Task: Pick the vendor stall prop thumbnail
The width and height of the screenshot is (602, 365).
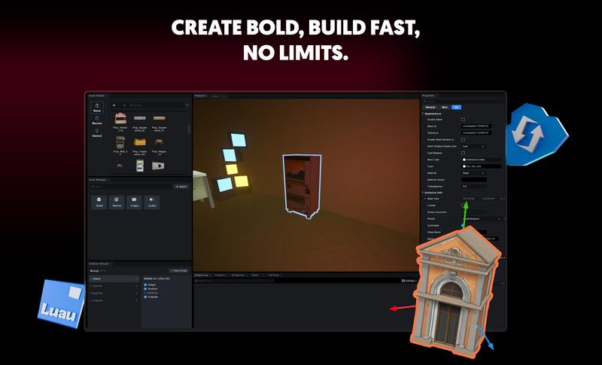Action: tap(120, 118)
